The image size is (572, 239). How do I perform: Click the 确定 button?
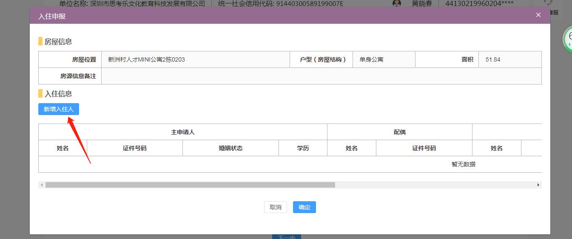point(304,207)
